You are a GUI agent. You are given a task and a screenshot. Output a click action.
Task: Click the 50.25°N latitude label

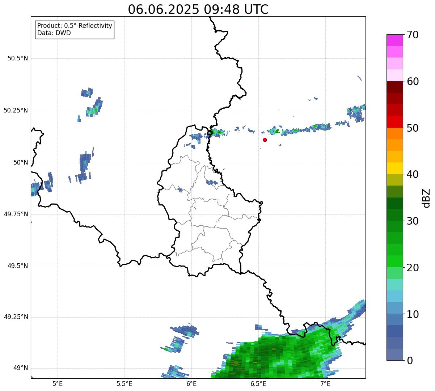click(16, 110)
